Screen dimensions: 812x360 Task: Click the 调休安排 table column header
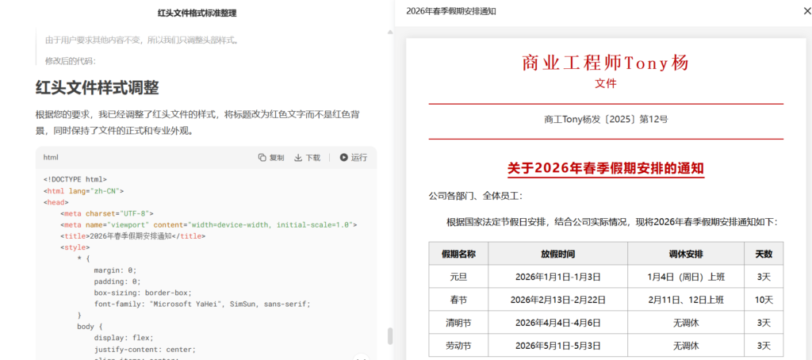(x=685, y=254)
